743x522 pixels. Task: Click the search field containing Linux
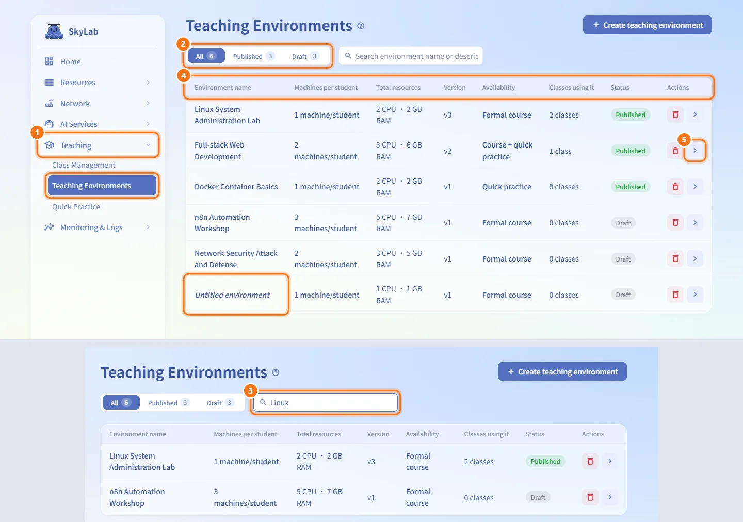(x=326, y=402)
